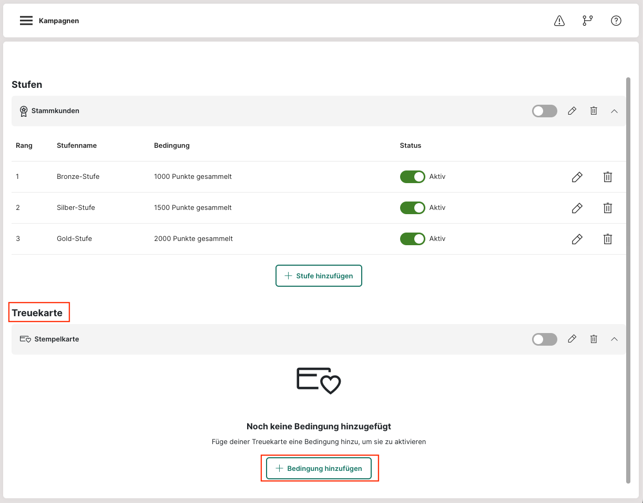Click the Stufe hinzufügen button

pos(319,276)
